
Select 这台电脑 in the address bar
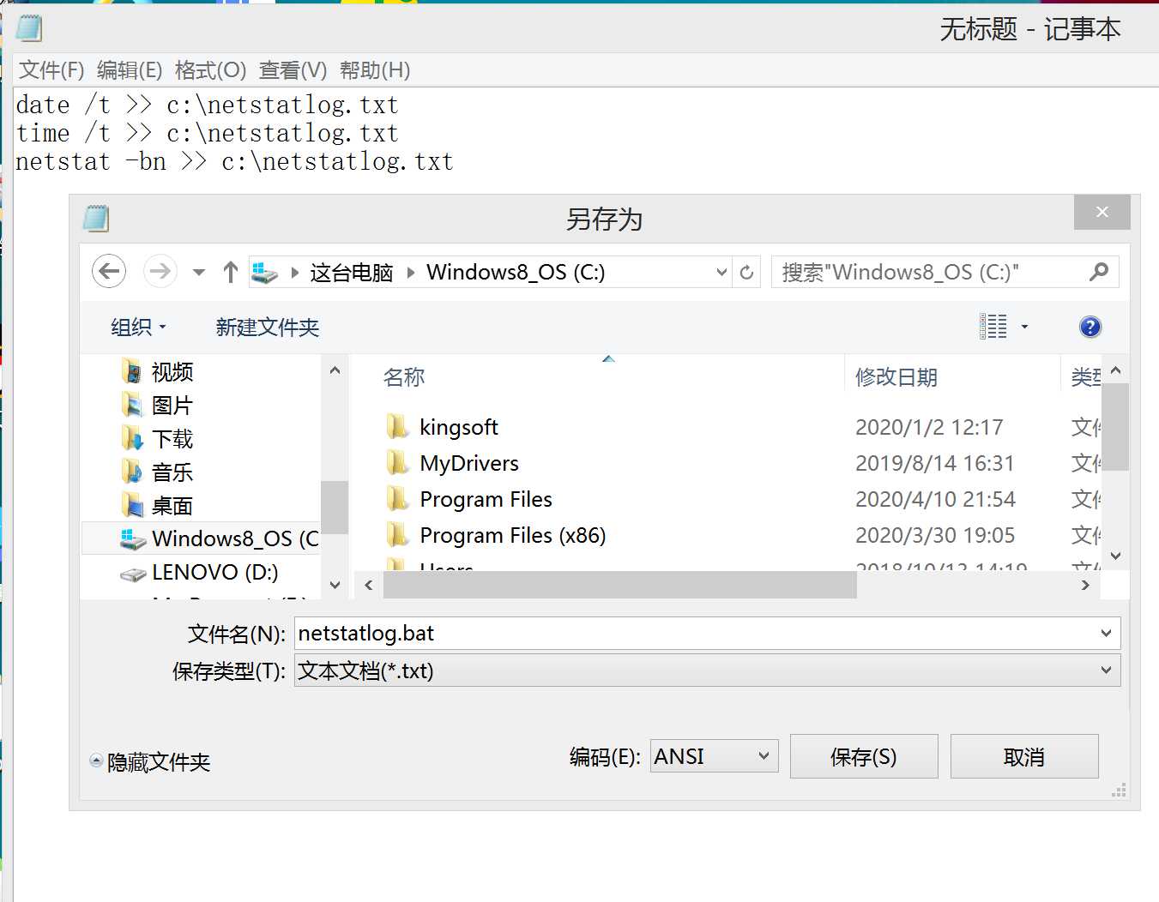tap(352, 273)
